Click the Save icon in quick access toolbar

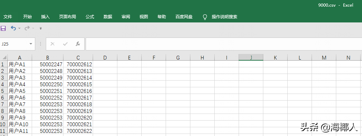pyautogui.click(x=3, y=28)
